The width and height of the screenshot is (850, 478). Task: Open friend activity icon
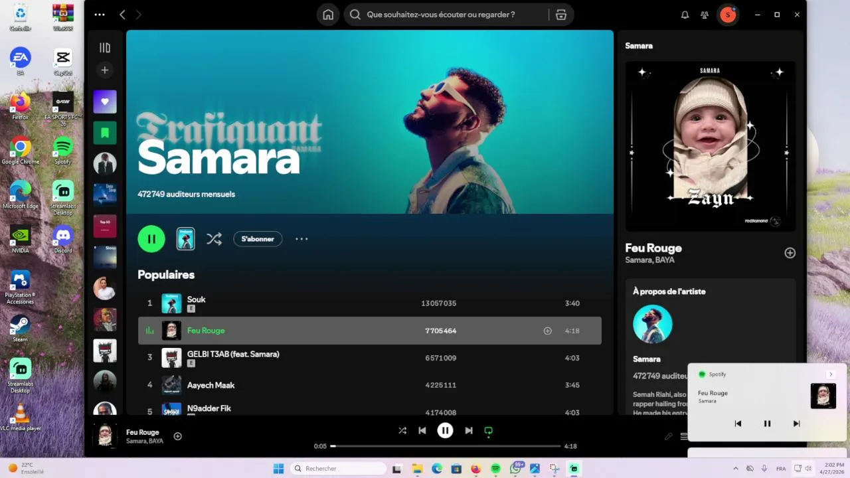point(705,15)
